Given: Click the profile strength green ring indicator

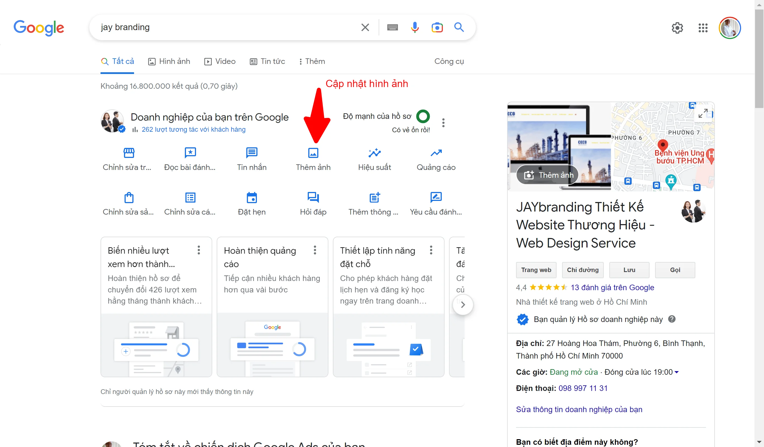Looking at the screenshot, I should coord(423,116).
